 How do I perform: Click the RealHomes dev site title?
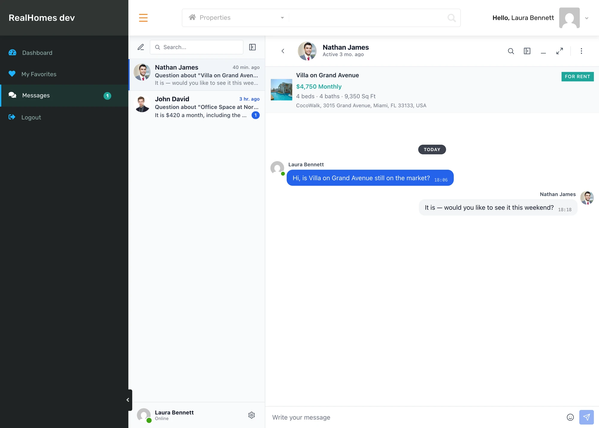point(42,18)
